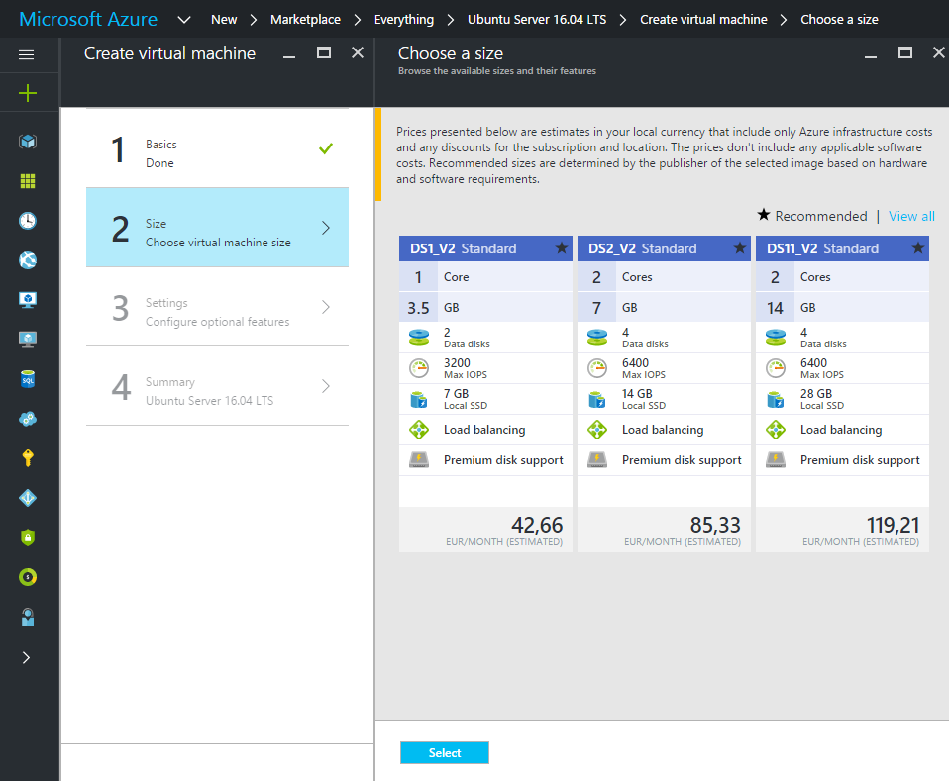Open step 1 Basics
949x781 pixels.
(217, 148)
